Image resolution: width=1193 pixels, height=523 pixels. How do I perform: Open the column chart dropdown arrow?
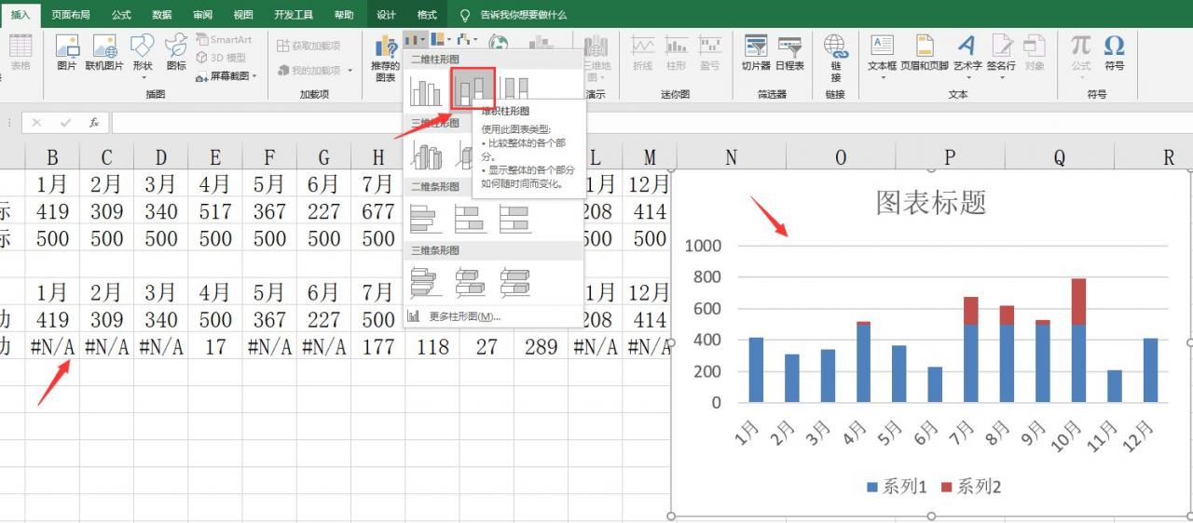423,40
